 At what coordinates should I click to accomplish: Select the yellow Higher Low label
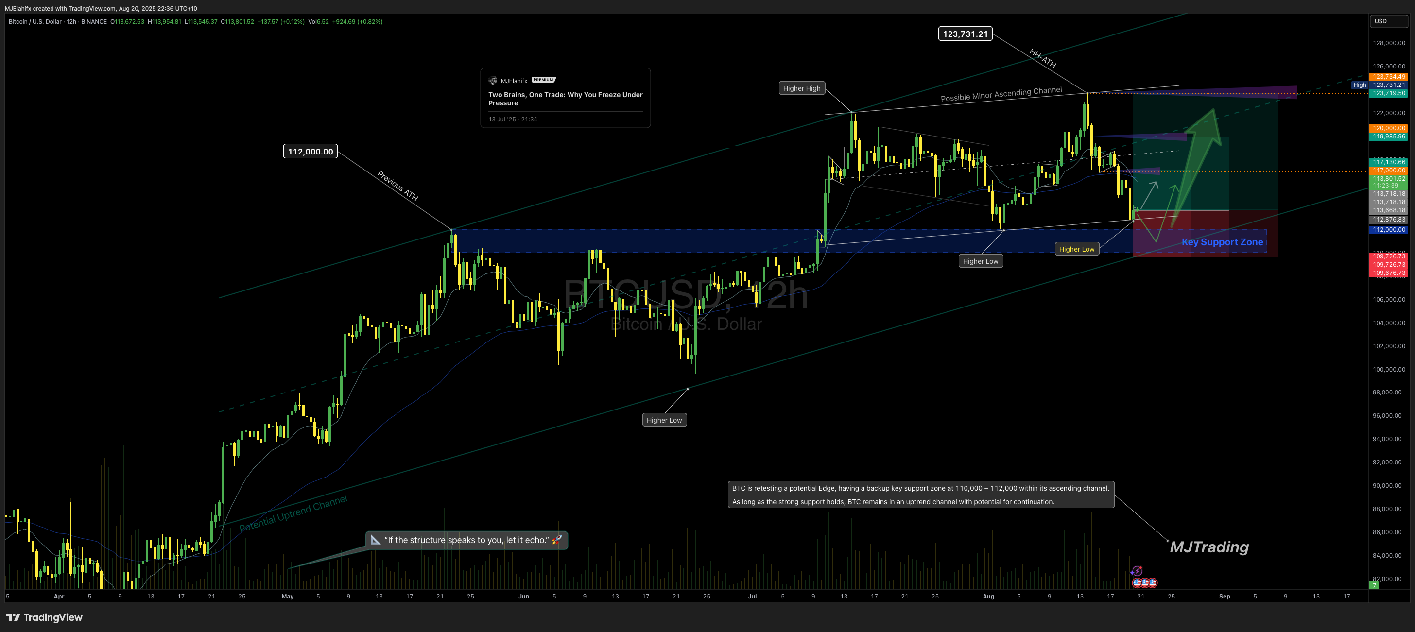pos(1077,249)
